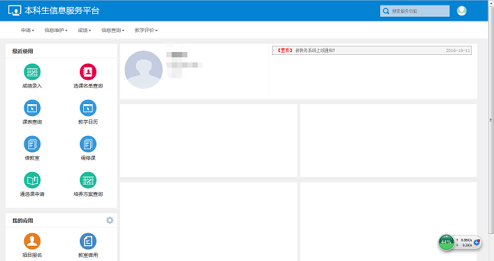Click the large profile photo thumbnail
Viewport: 494px width, 261px height.
pos(144,69)
